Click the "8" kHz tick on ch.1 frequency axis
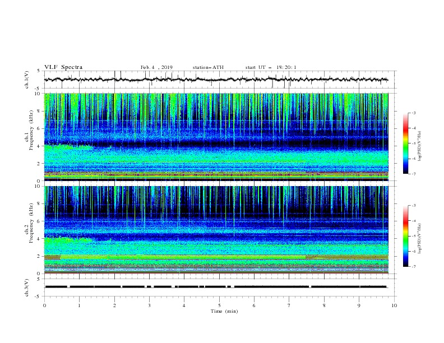Screen dimensions: 444x343 [40, 111]
